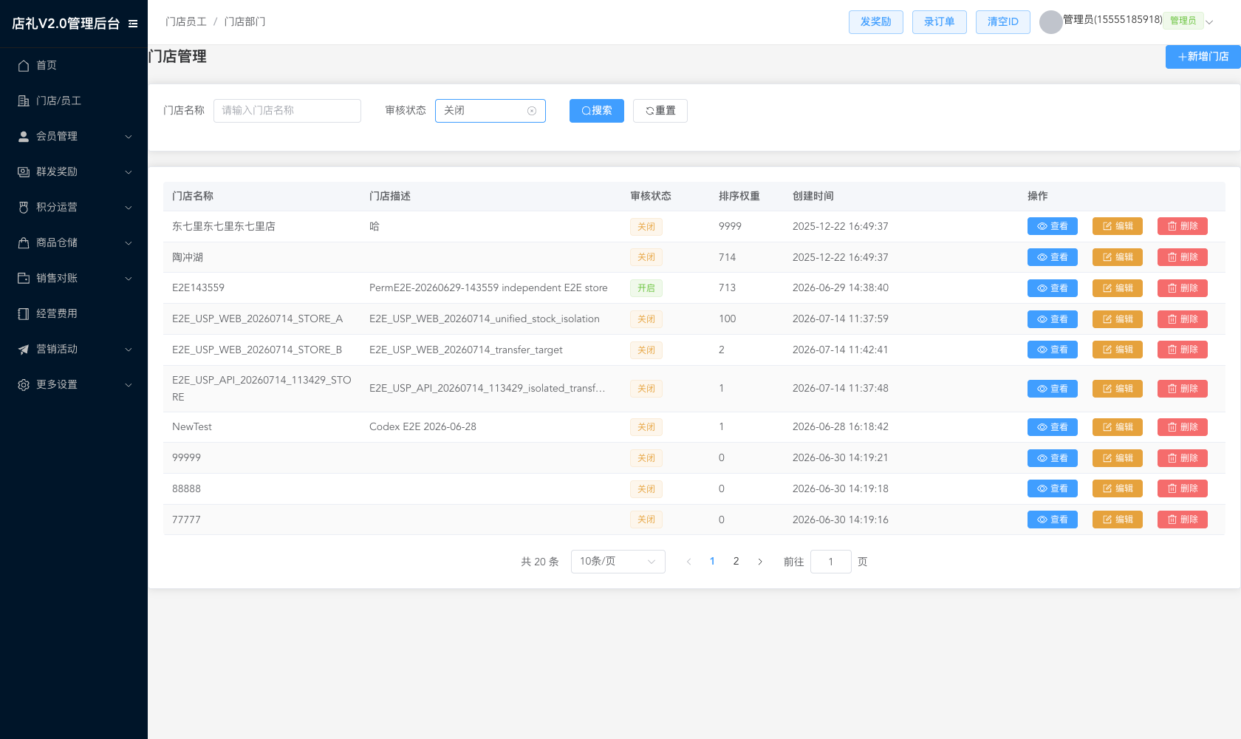Go to page 2 of the table
This screenshot has width=1241, height=739.
point(736,562)
